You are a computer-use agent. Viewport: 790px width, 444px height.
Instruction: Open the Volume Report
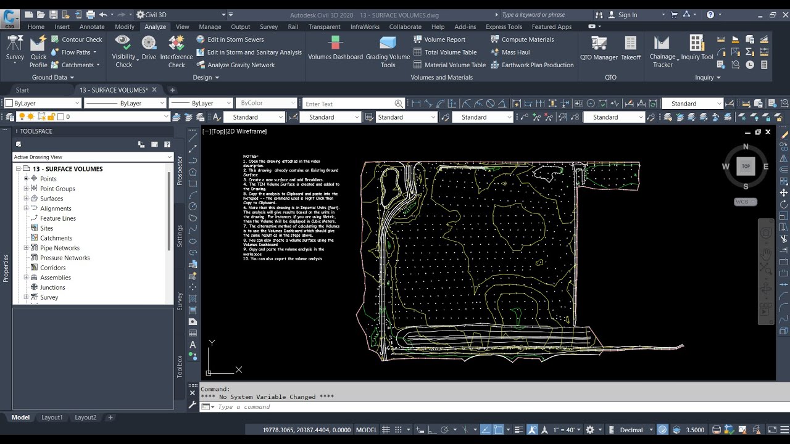(439, 39)
